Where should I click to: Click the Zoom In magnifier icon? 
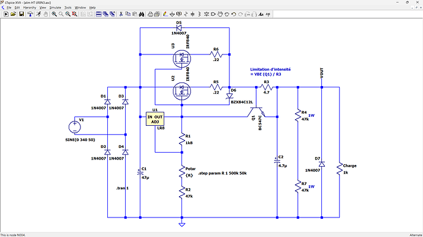click(x=54, y=14)
